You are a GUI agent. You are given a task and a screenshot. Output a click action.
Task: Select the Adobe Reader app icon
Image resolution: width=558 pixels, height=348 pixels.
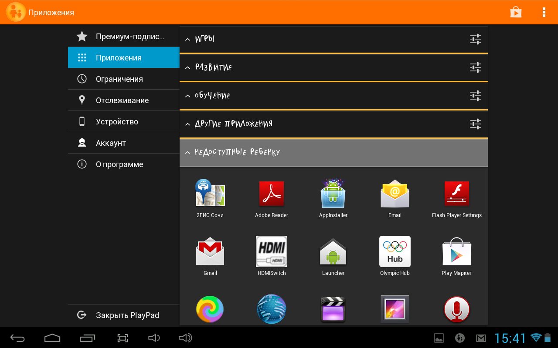pos(272,194)
